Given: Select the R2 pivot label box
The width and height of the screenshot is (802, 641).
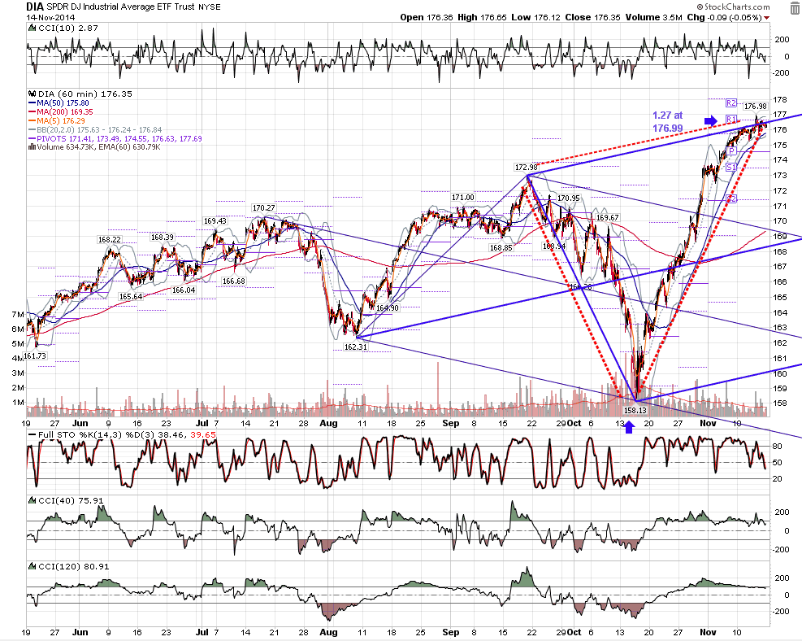Looking at the screenshot, I should point(731,103).
